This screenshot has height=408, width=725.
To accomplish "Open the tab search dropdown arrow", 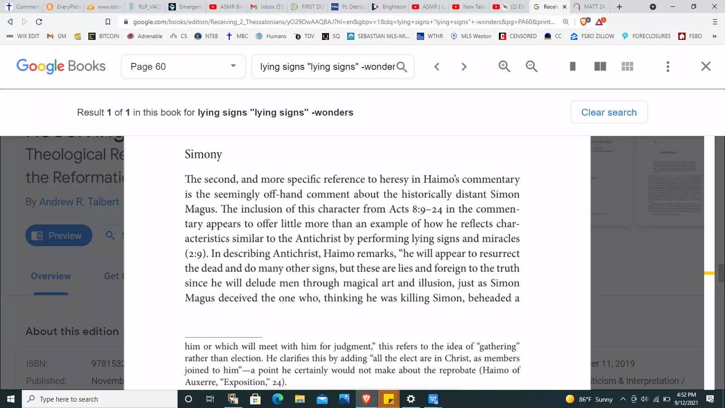I will pos(652,7).
